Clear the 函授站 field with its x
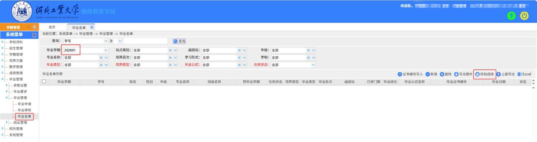The image size is (537, 142). click(239, 50)
